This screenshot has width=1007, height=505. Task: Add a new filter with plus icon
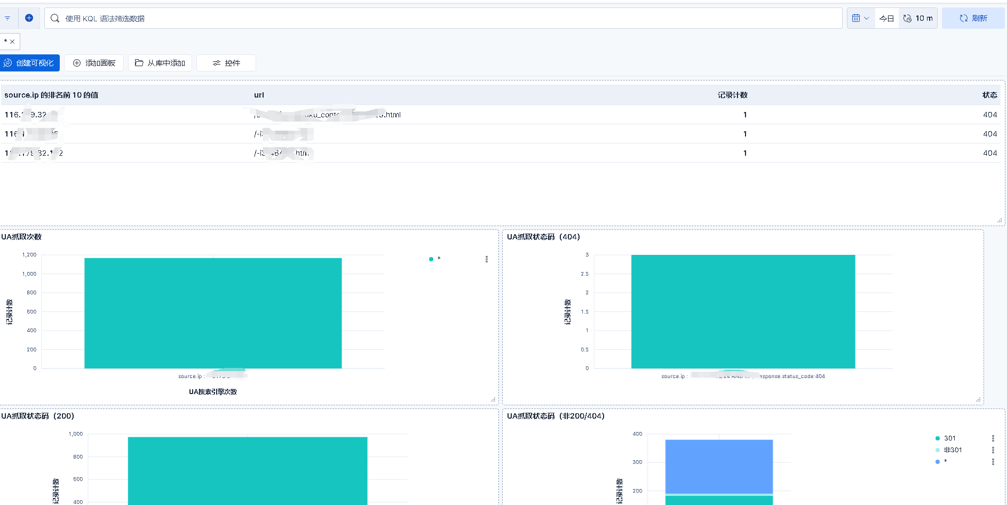tap(29, 18)
